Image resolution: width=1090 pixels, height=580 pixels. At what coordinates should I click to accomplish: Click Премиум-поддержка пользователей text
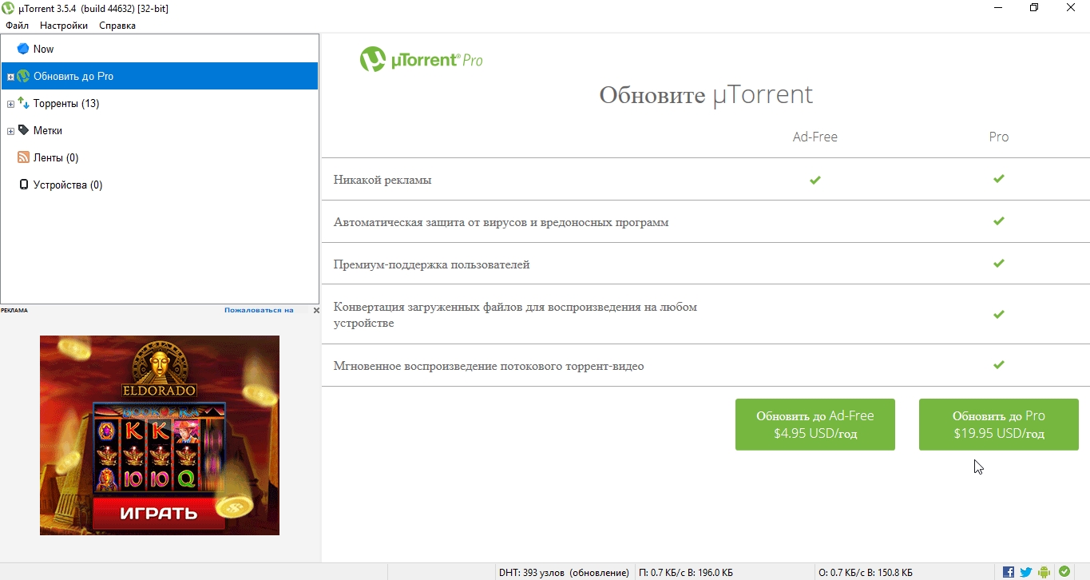tap(431, 264)
